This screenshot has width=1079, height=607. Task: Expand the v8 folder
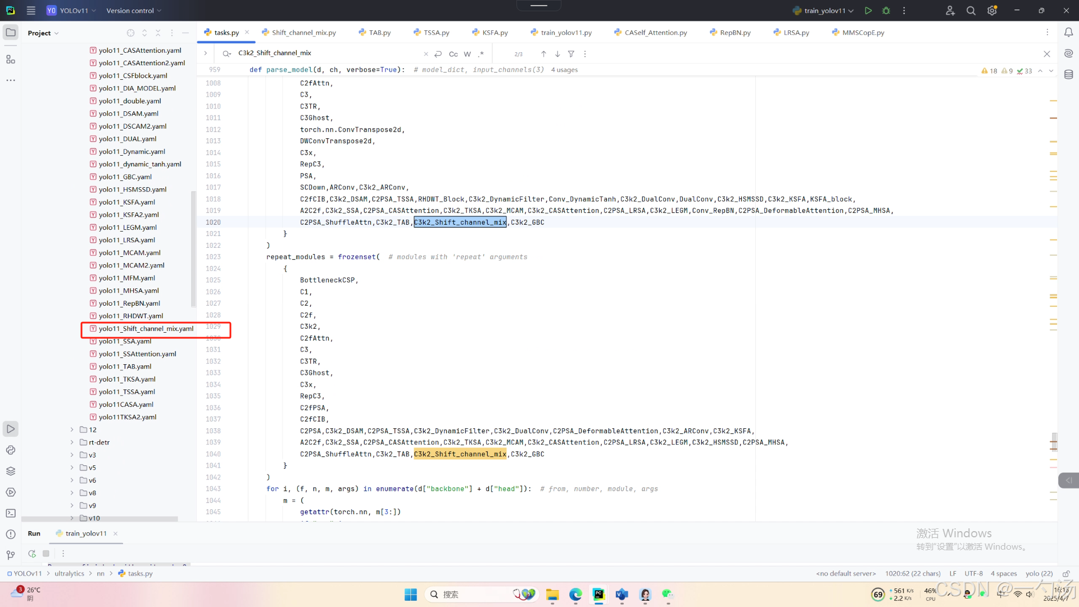(72, 493)
